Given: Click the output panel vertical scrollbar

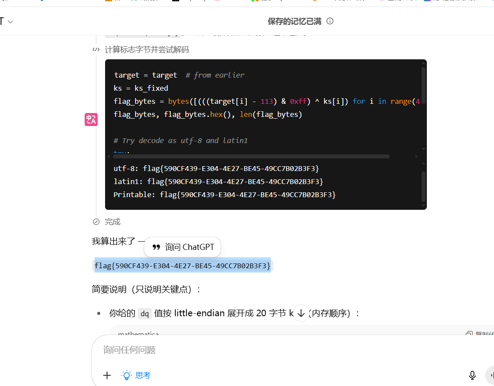Looking at the screenshot, I should click(x=423, y=185).
